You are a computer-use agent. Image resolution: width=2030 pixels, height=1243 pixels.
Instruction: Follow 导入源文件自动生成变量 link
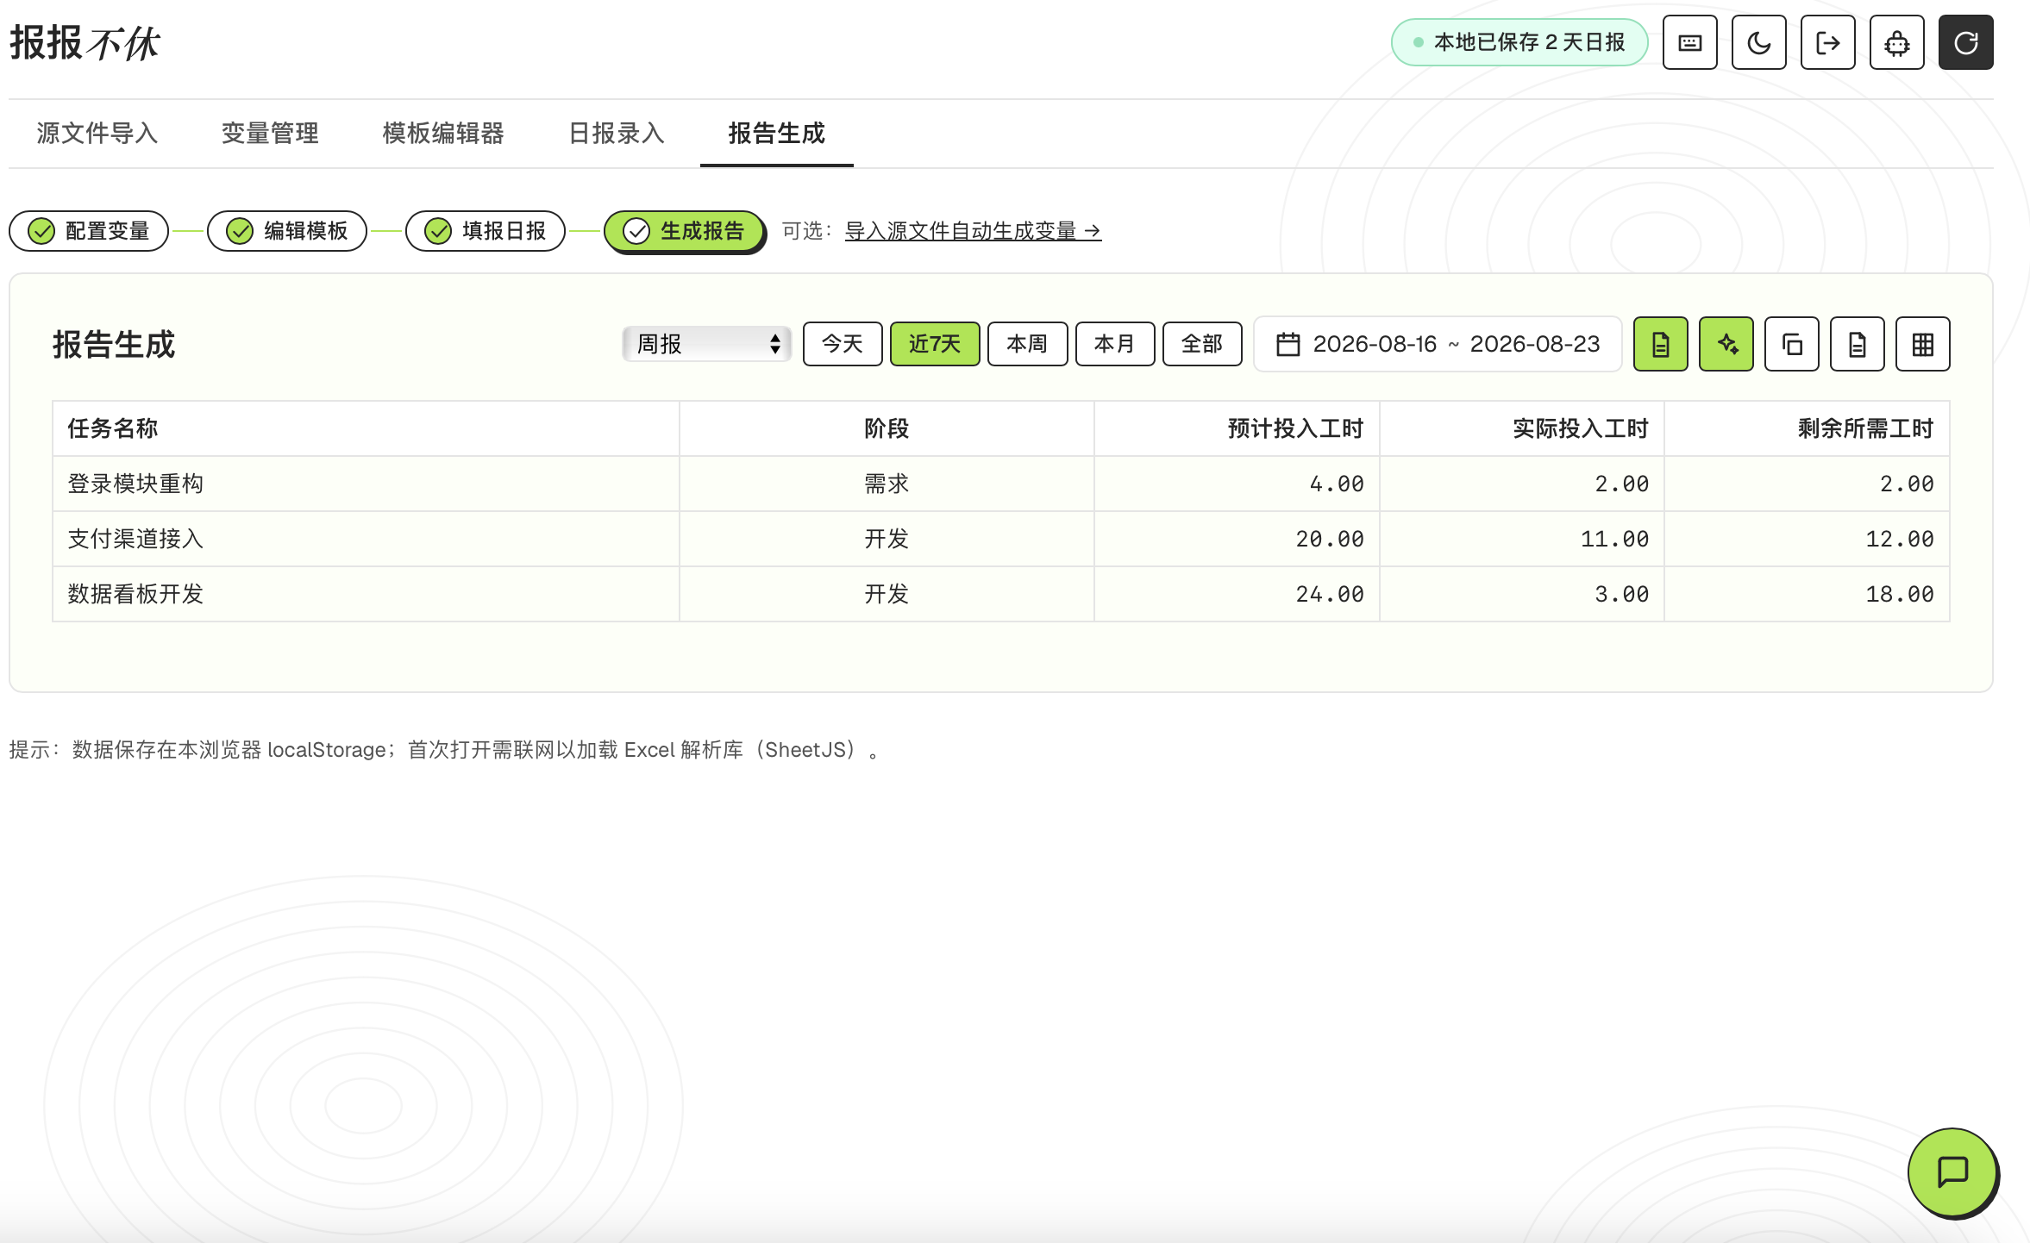[973, 231]
